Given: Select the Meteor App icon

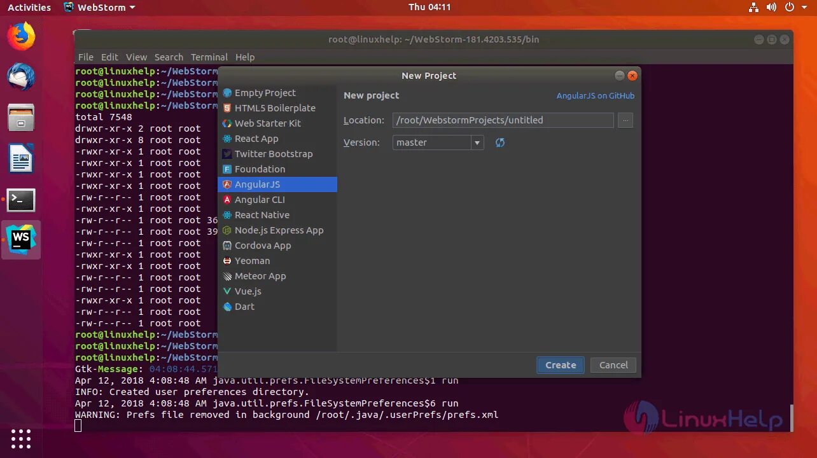Looking at the screenshot, I should 227,276.
